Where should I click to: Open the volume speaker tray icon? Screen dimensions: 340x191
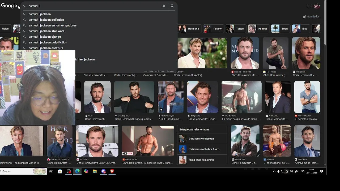click(291, 171)
